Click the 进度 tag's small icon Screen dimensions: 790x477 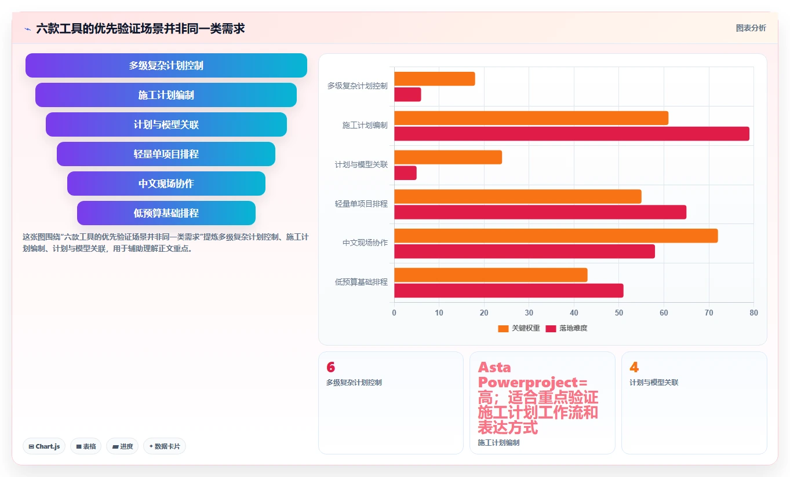click(x=115, y=447)
